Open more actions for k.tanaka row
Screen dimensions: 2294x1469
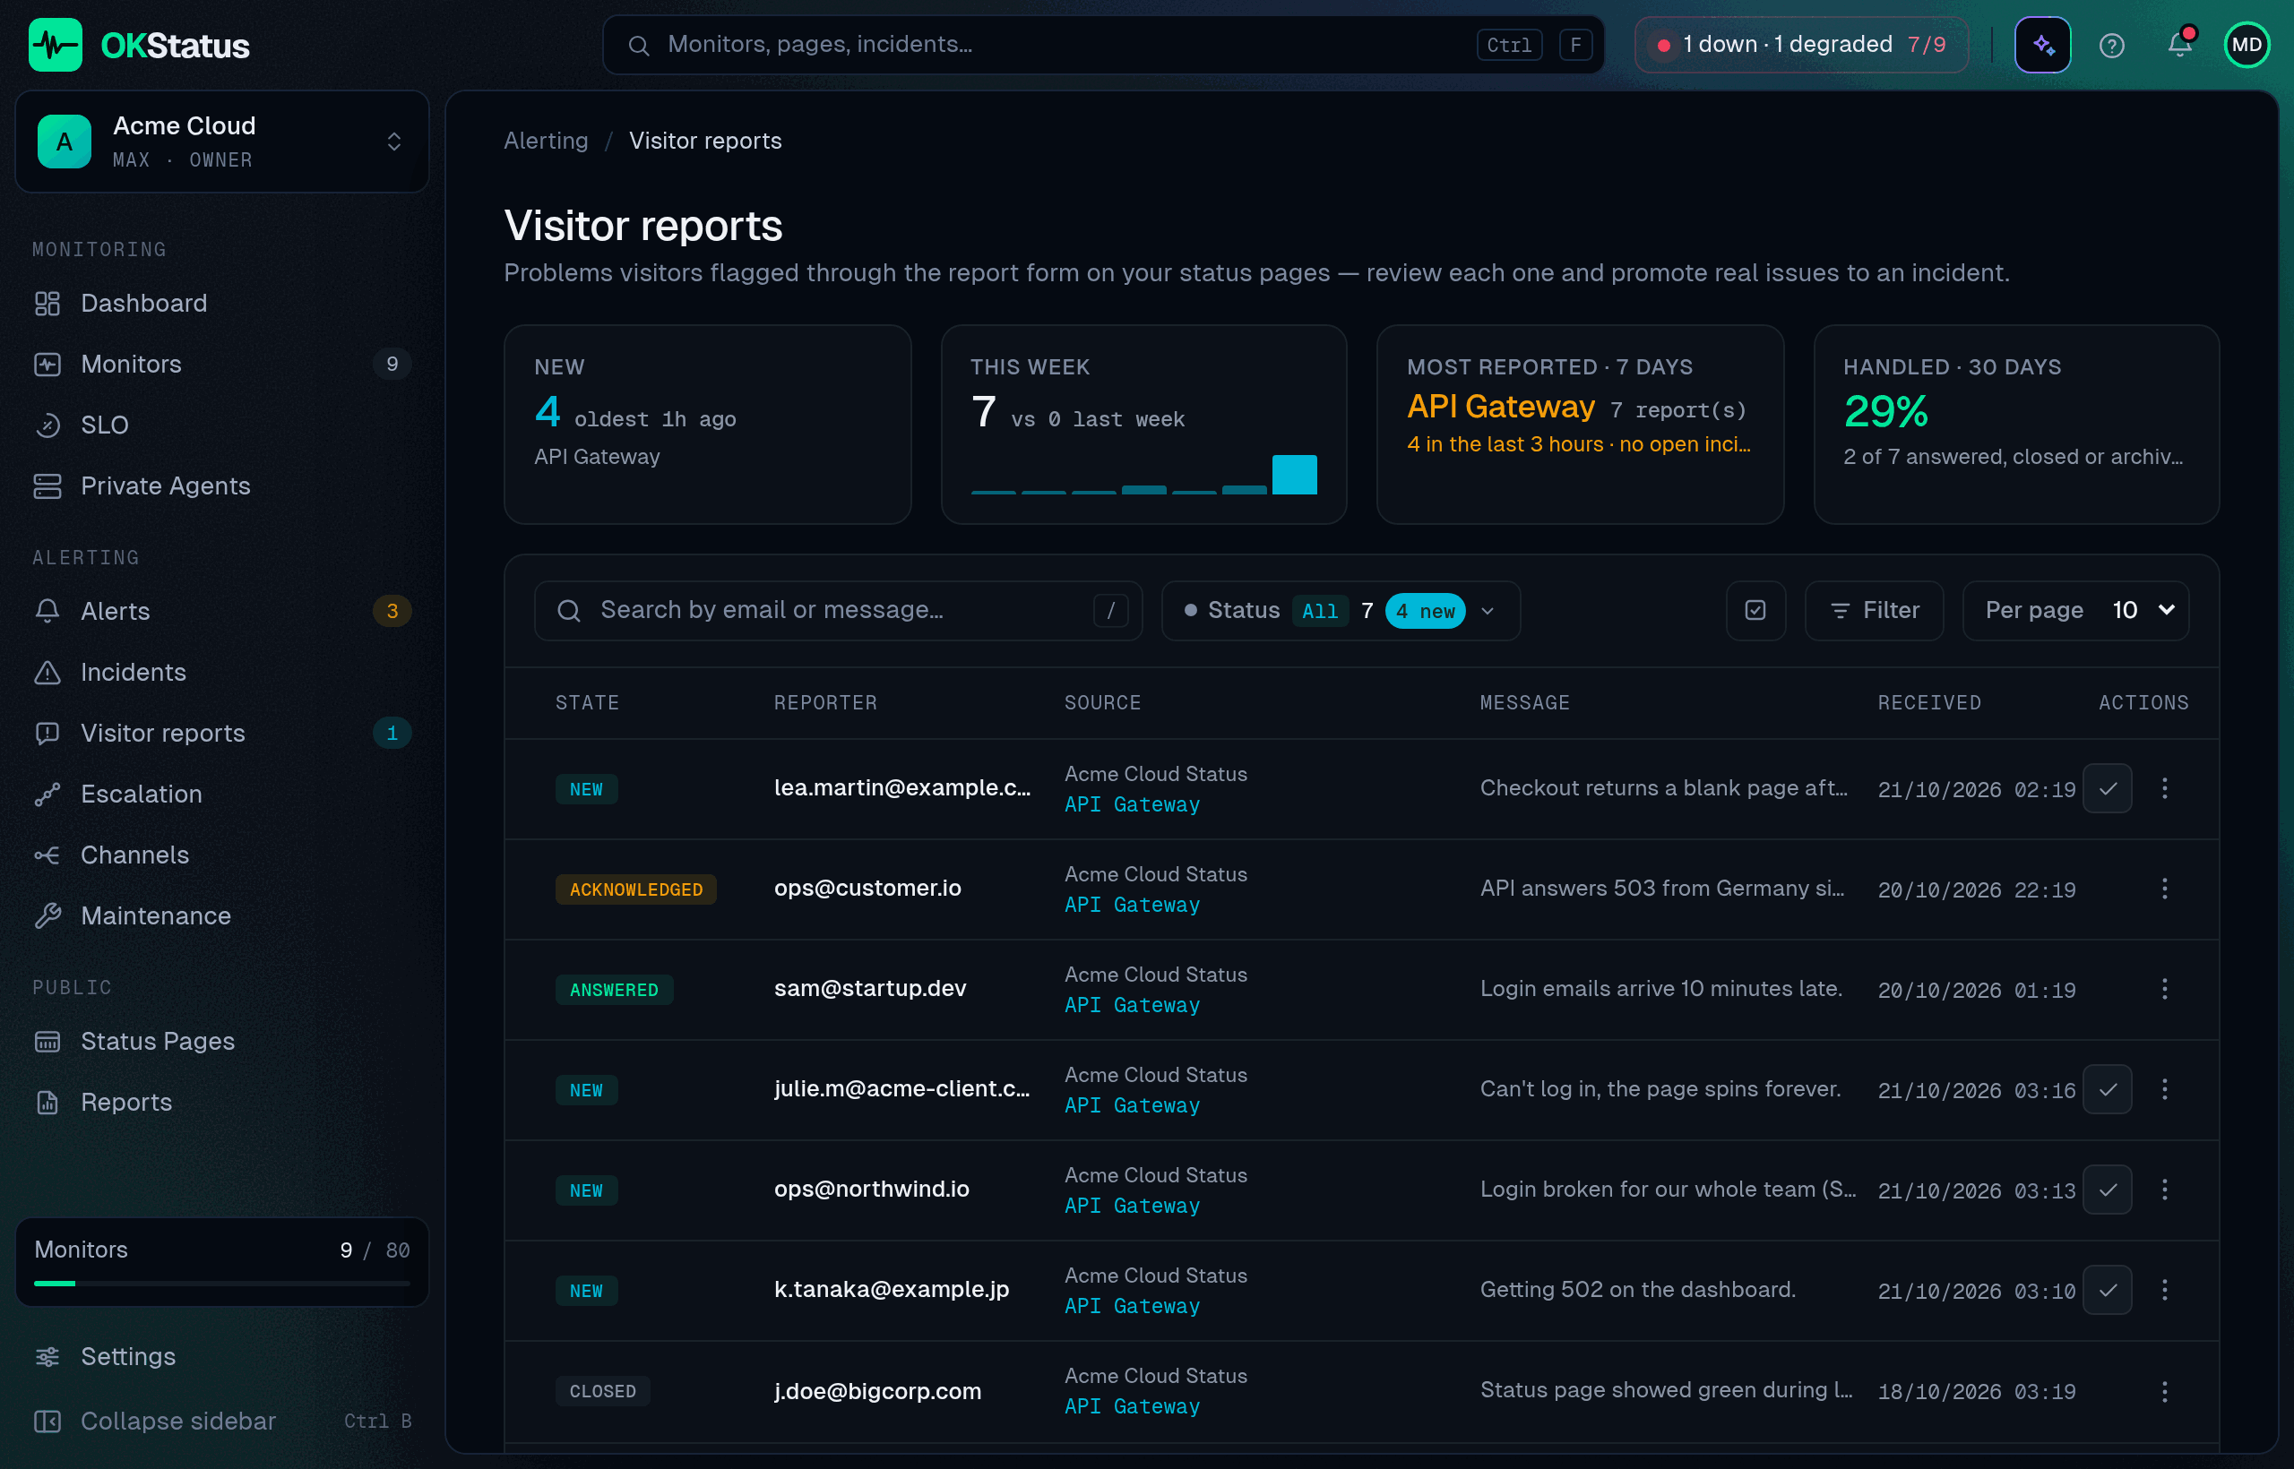(x=2164, y=1290)
